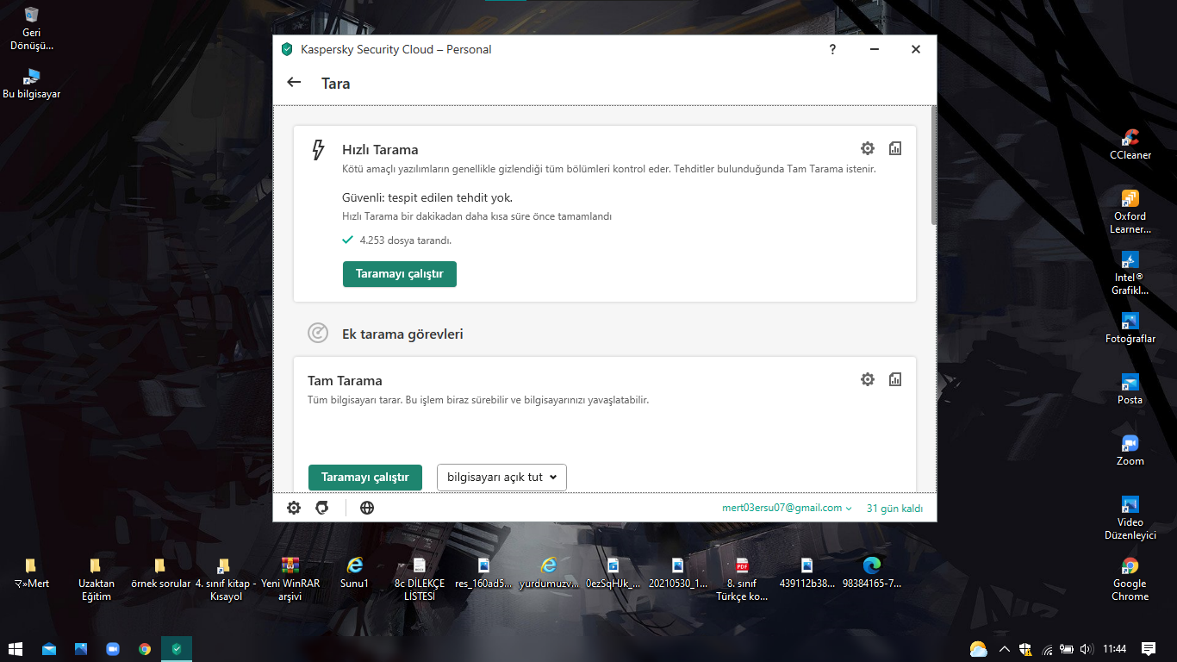The width and height of the screenshot is (1177, 662).
Task: Open Mail from the taskbar
Action: pos(49,648)
